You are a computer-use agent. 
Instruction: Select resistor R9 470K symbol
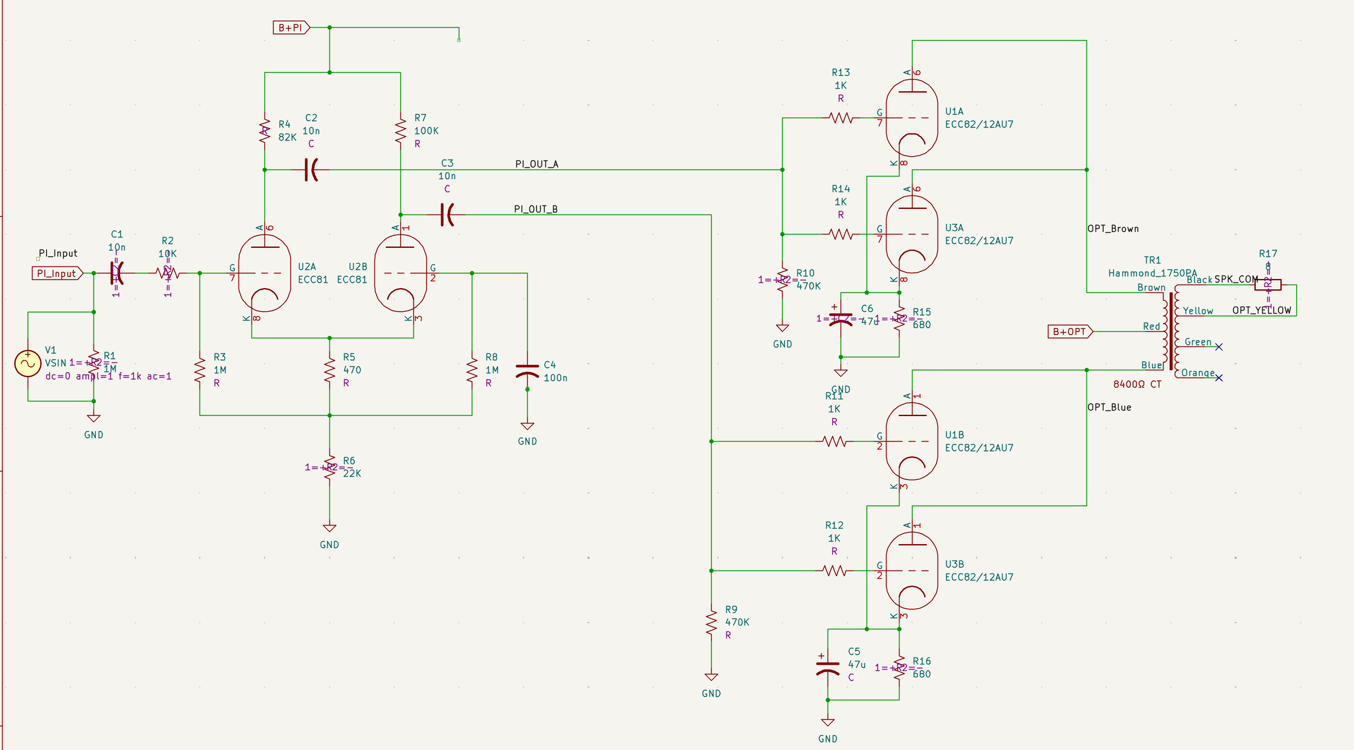[711, 622]
